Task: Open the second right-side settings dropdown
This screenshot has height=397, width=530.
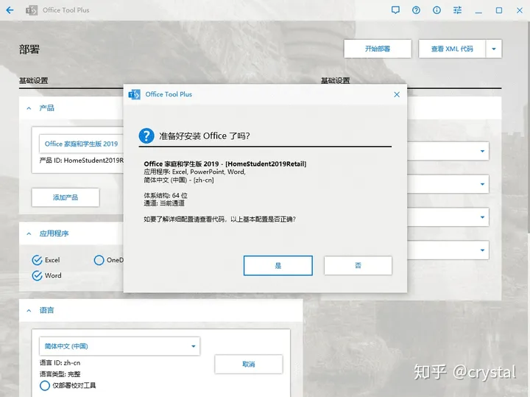Action: [x=482, y=184]
